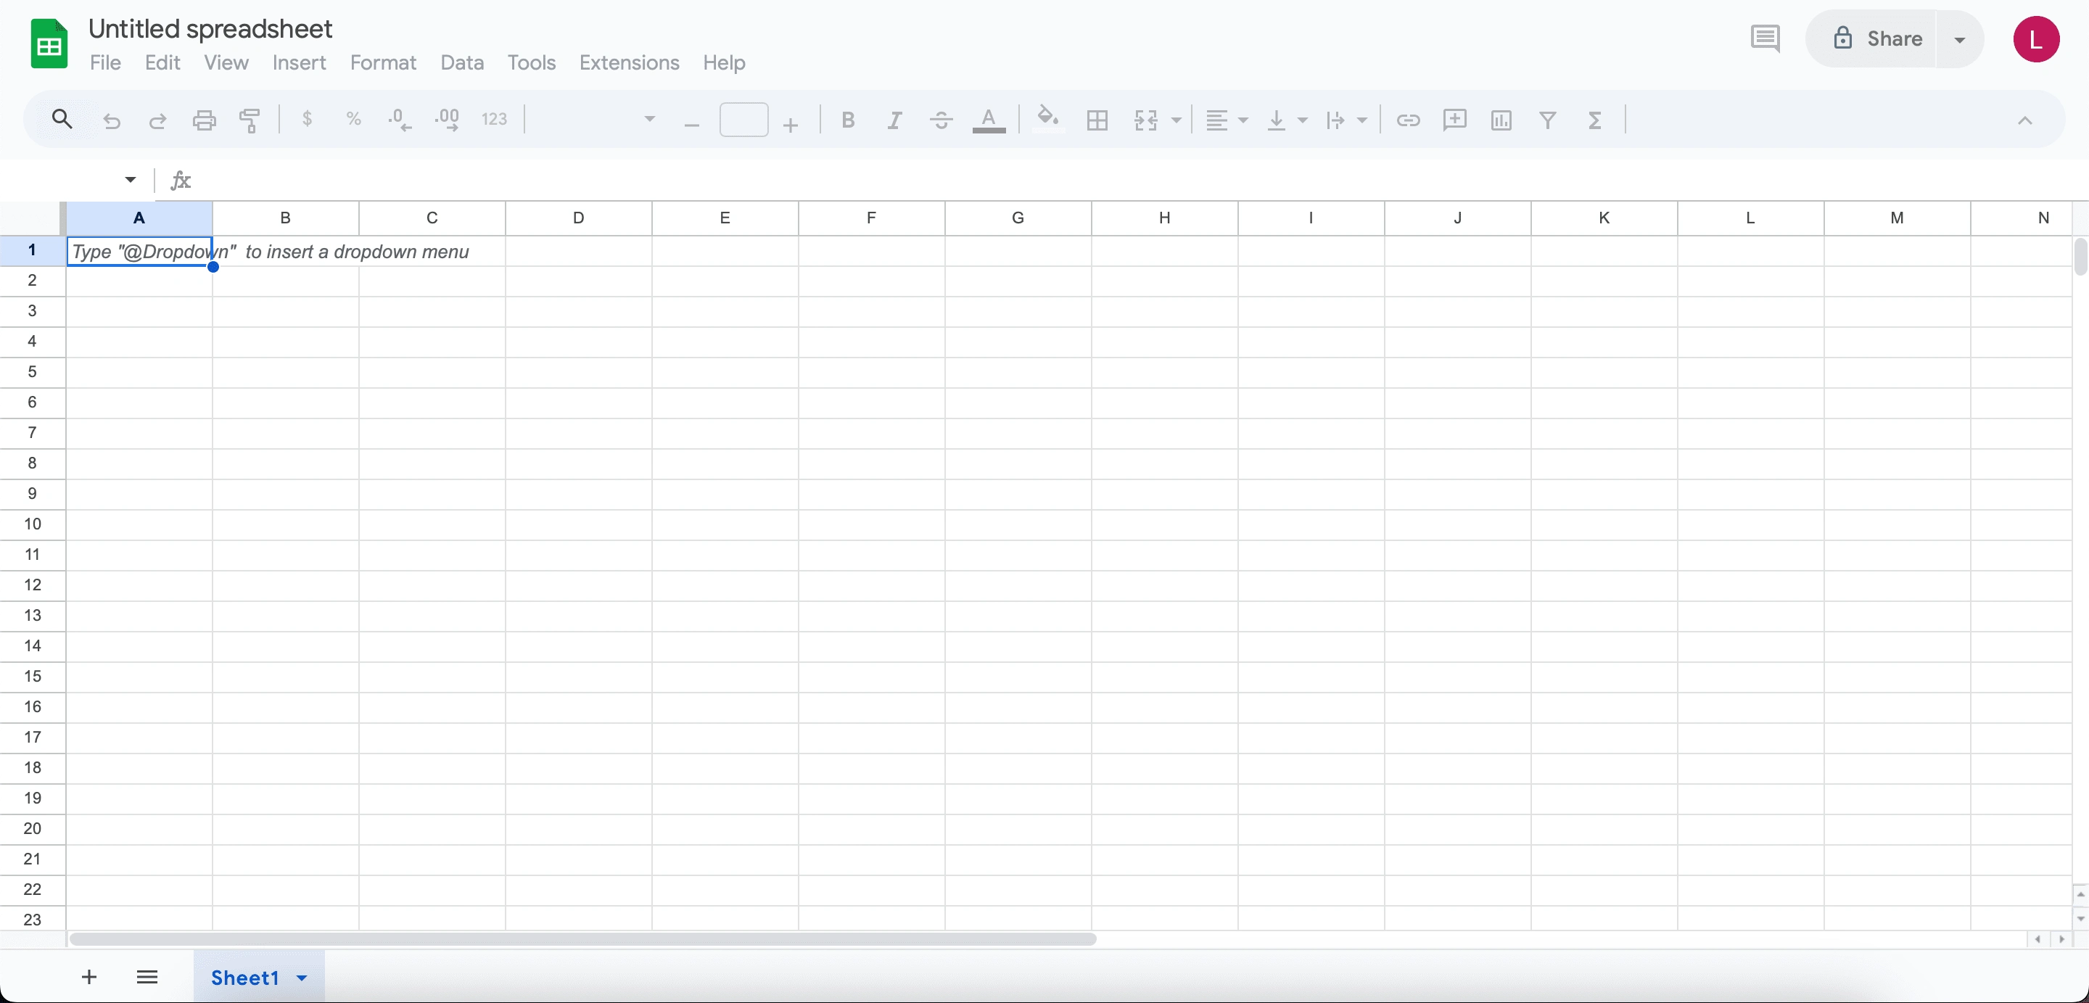Activate the paint format tool
Image resolution: width=2089 pixels, height=1003 pixels.
(x=250, y=120)
